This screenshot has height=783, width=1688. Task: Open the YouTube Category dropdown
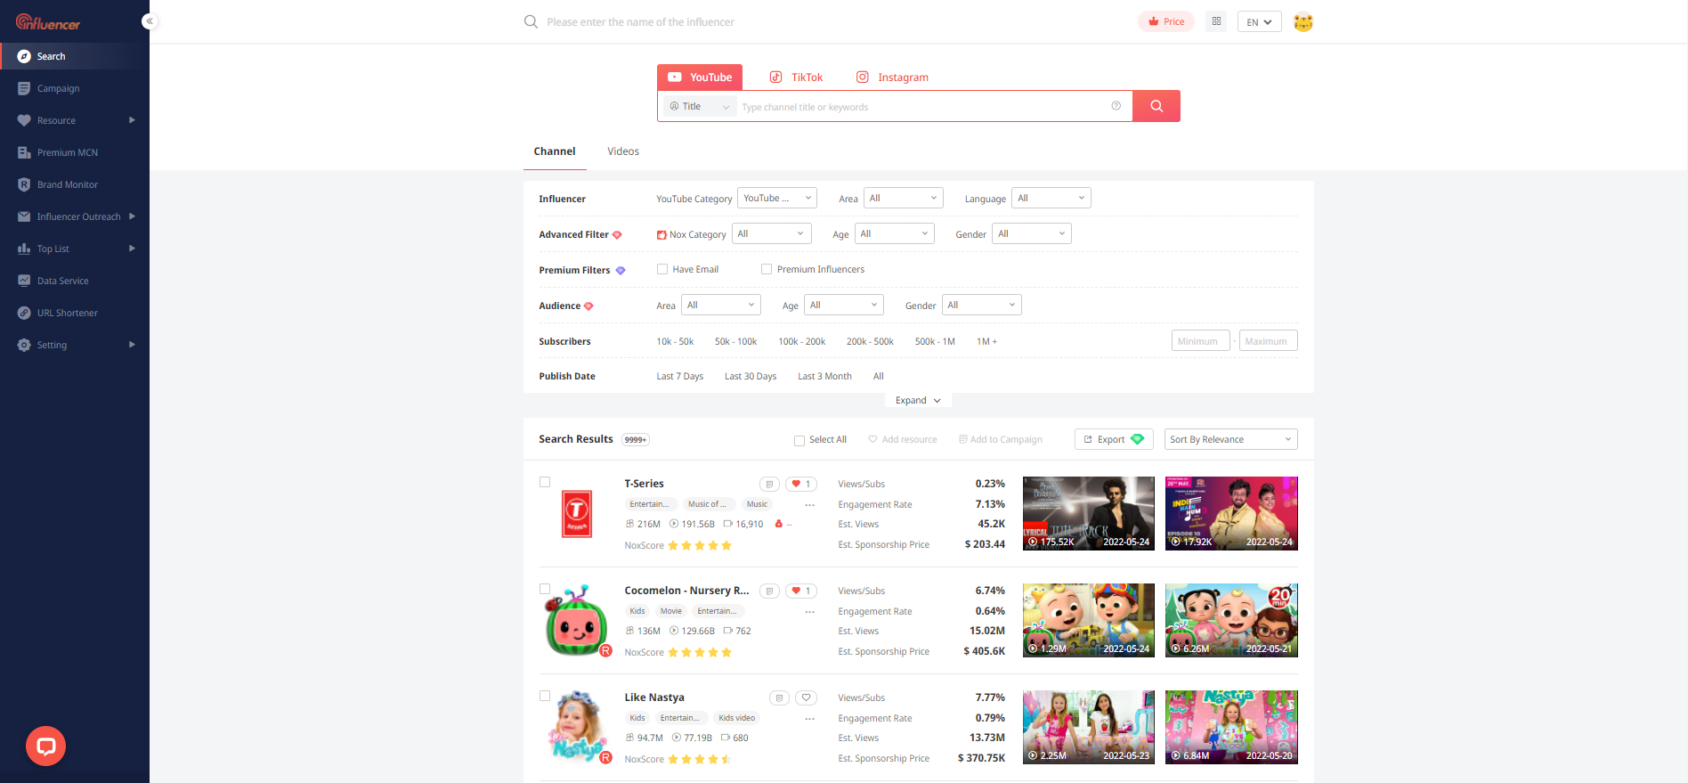[x=777, y=198]
